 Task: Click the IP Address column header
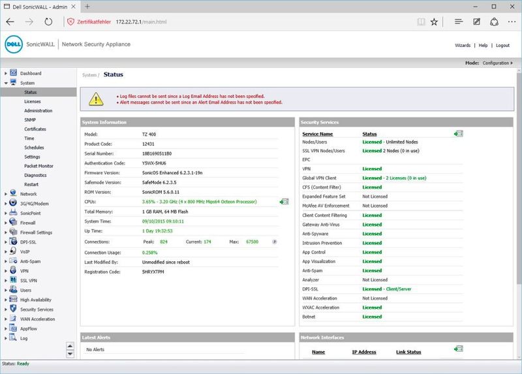pyautogui.click(x=364, y=352)
